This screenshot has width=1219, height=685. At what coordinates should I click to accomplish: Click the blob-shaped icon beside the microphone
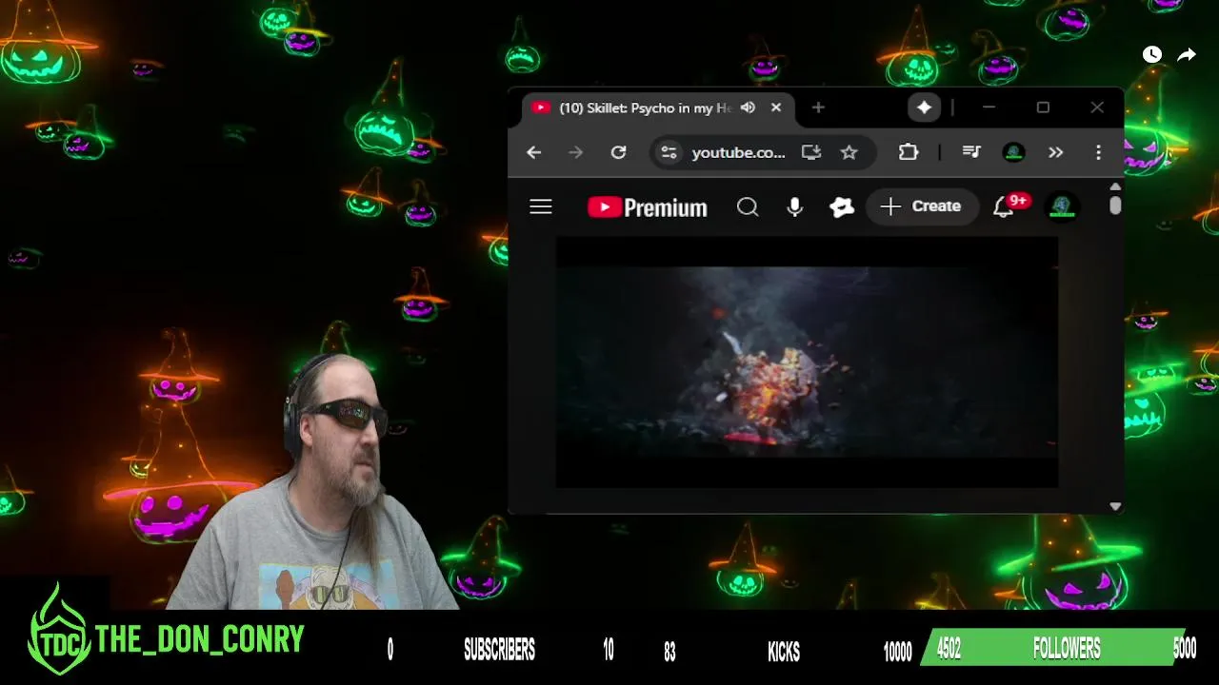point(842,206)
